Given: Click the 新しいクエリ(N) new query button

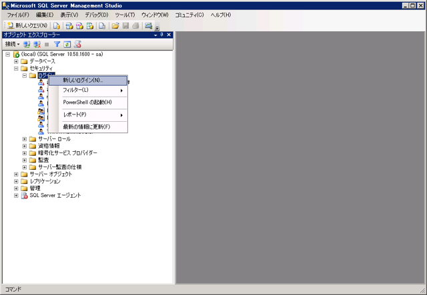Looking at the screenshot, I should [x=27, y=25].
